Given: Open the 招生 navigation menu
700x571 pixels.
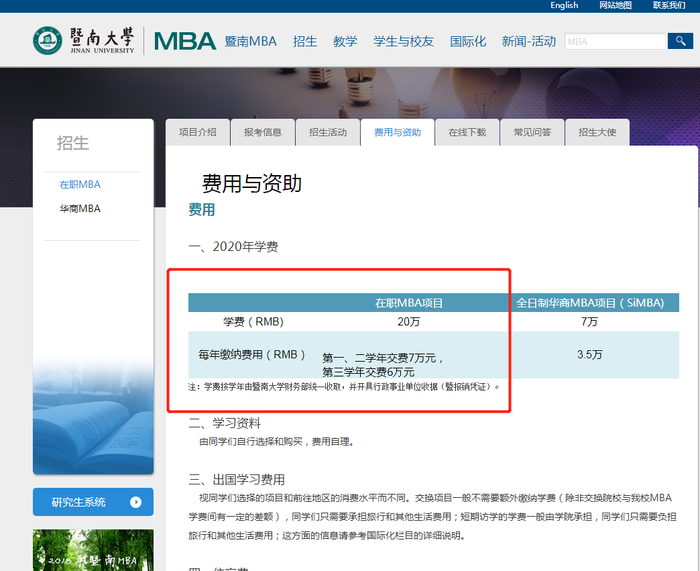Looking at the screenshot, I should [305, 41].
